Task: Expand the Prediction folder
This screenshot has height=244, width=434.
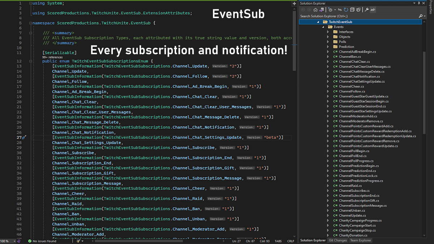Action: (328, 47)
